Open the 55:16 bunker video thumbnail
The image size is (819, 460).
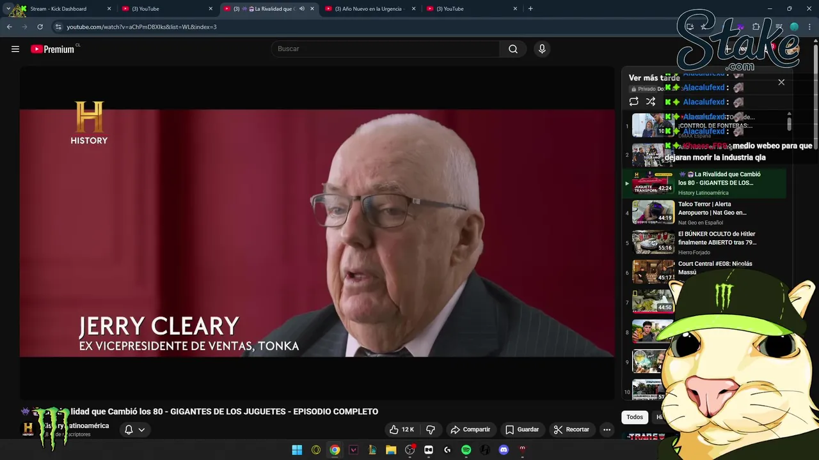tap(653, 242)
